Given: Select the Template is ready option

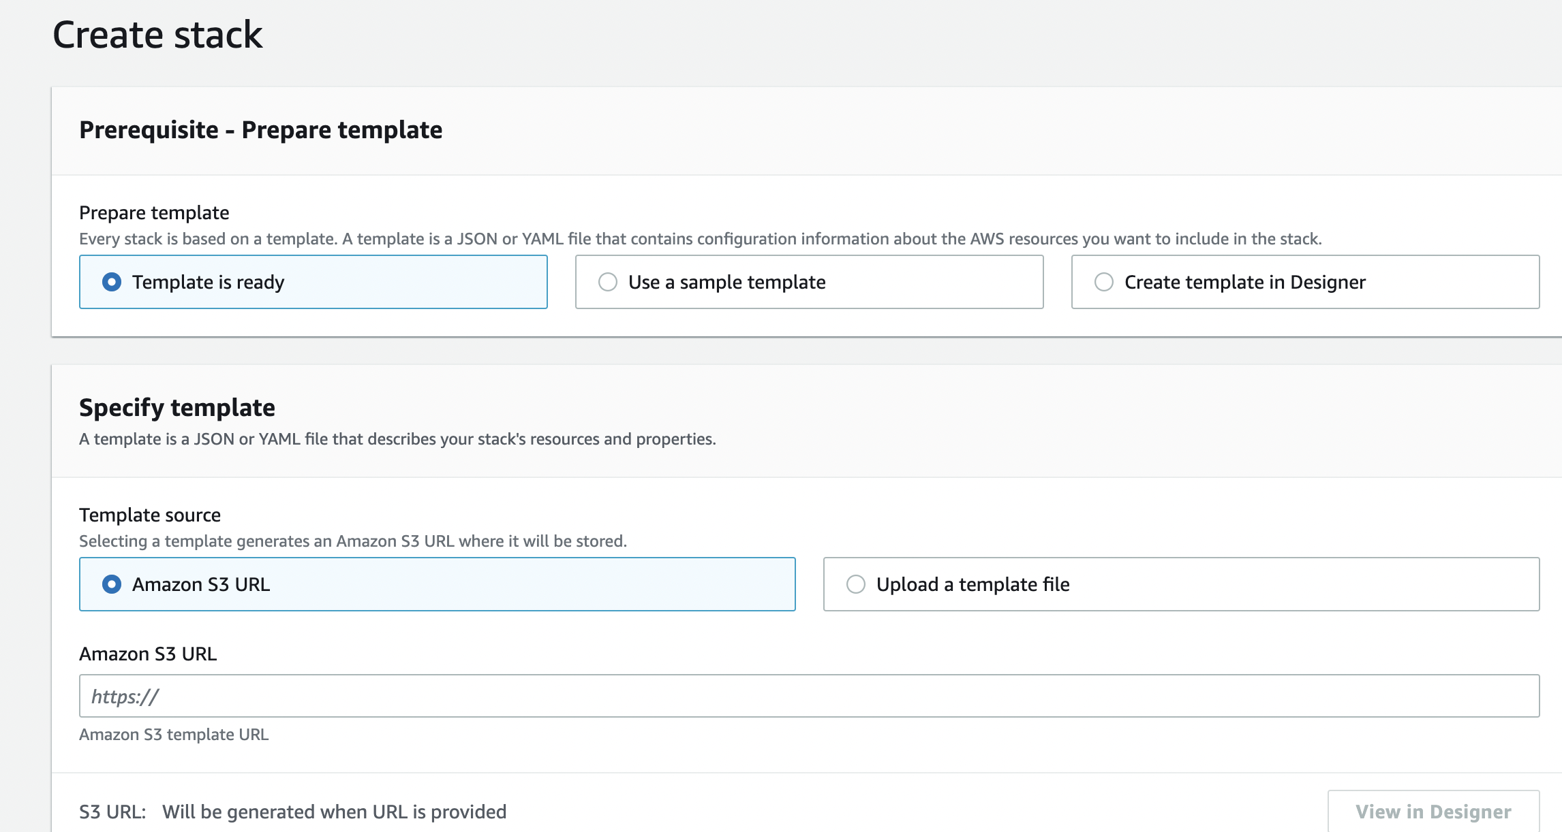Looking at the screenshot, I should [313, 282].
